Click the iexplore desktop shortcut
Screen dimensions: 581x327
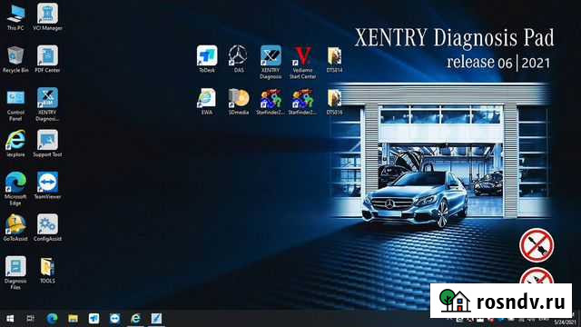[15, 144]
